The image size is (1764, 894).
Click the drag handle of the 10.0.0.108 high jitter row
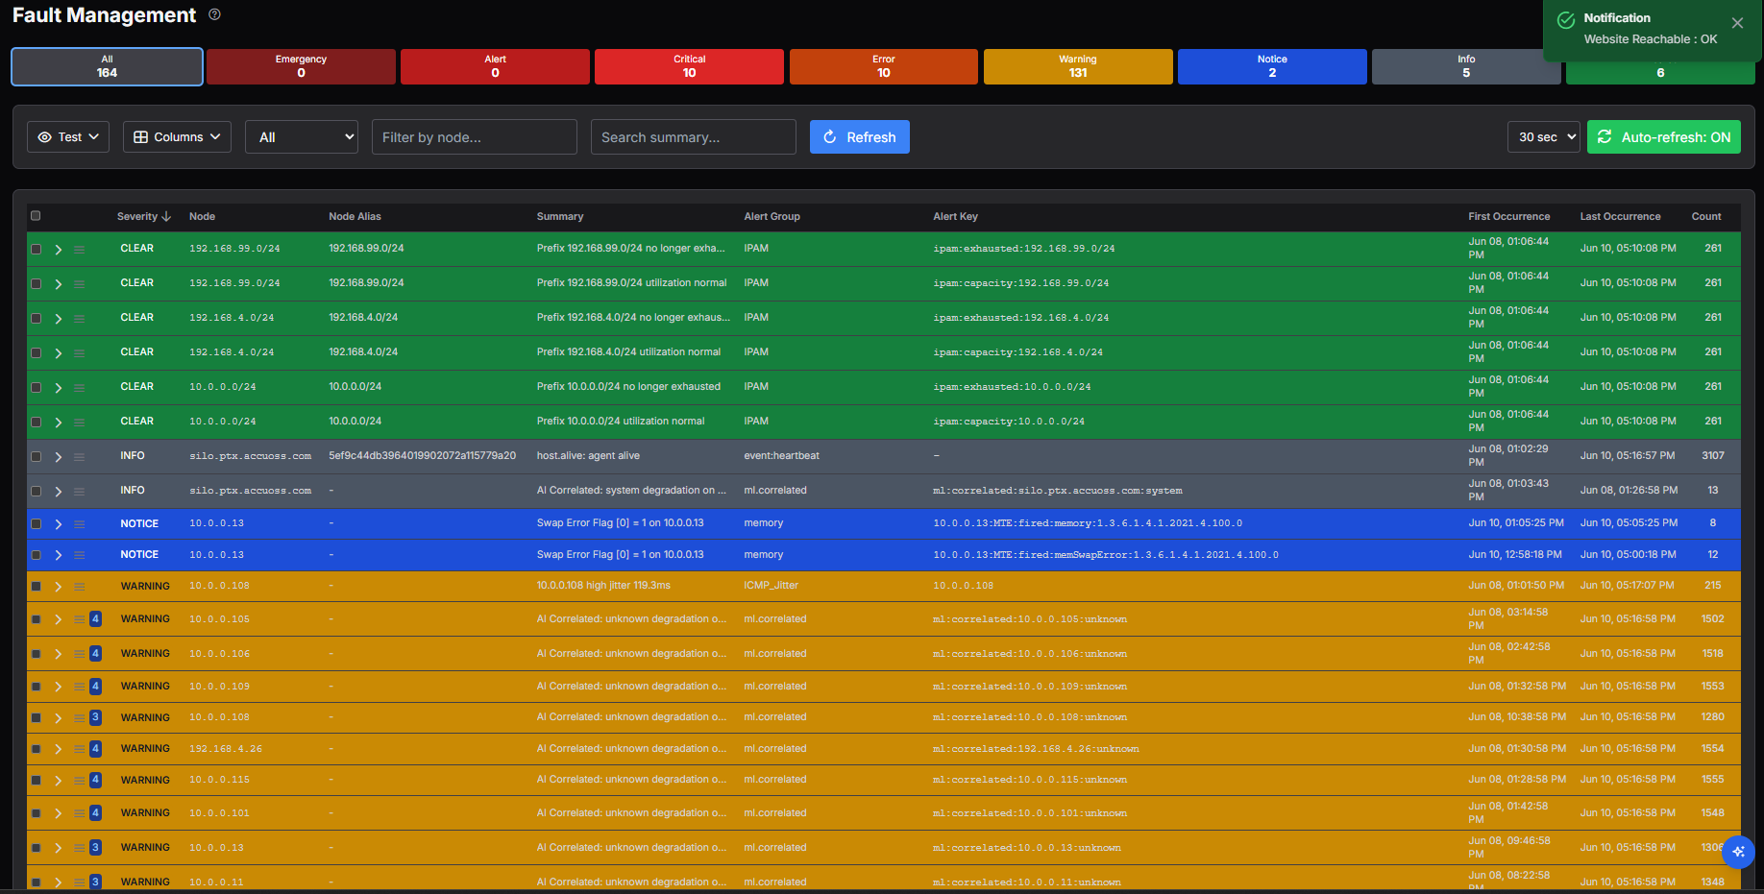point(80,587)
